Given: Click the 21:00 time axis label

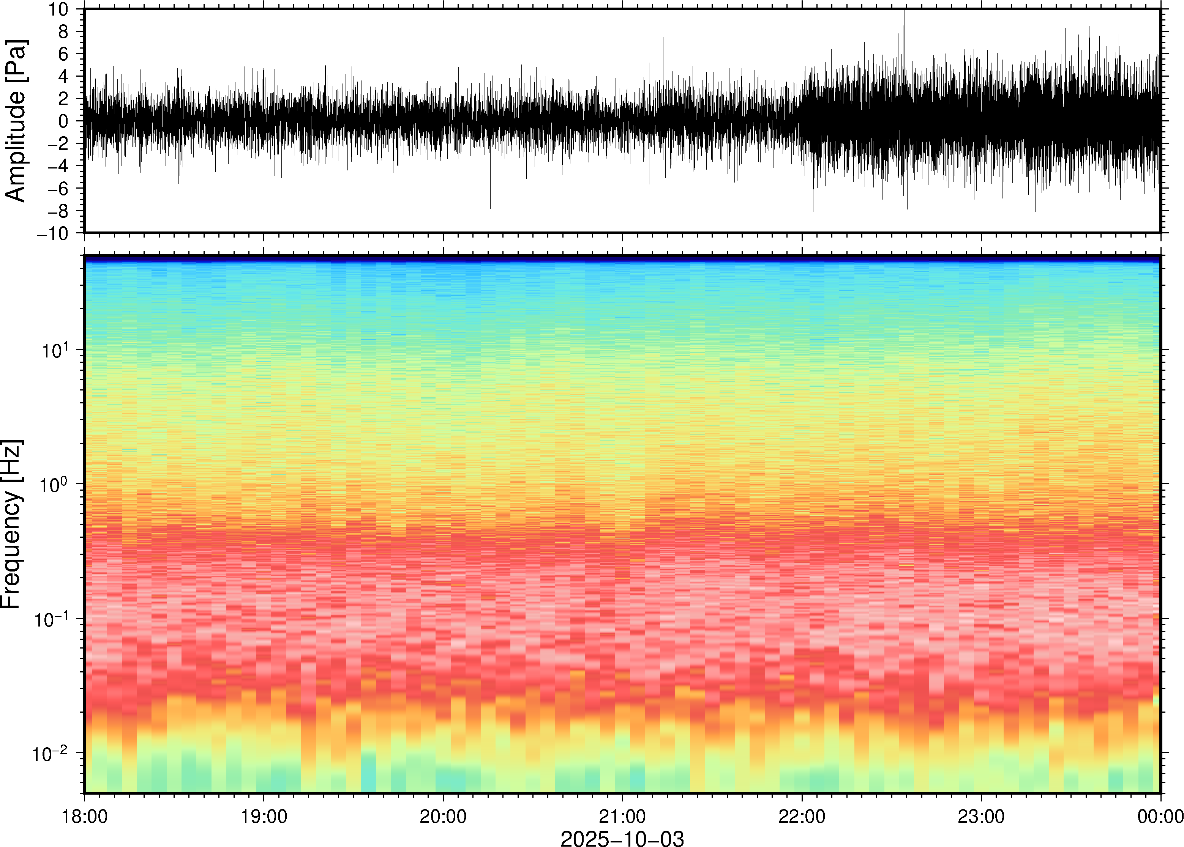Looking at the screenshot, I should 622,816.
